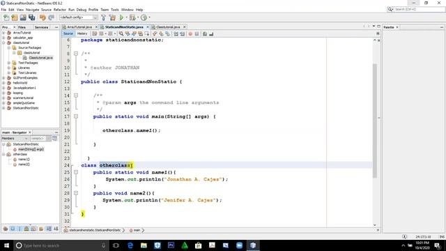446x251 pixels.
Task: Open the Run Project dropdown arrow
Action: tap(126, 17)
